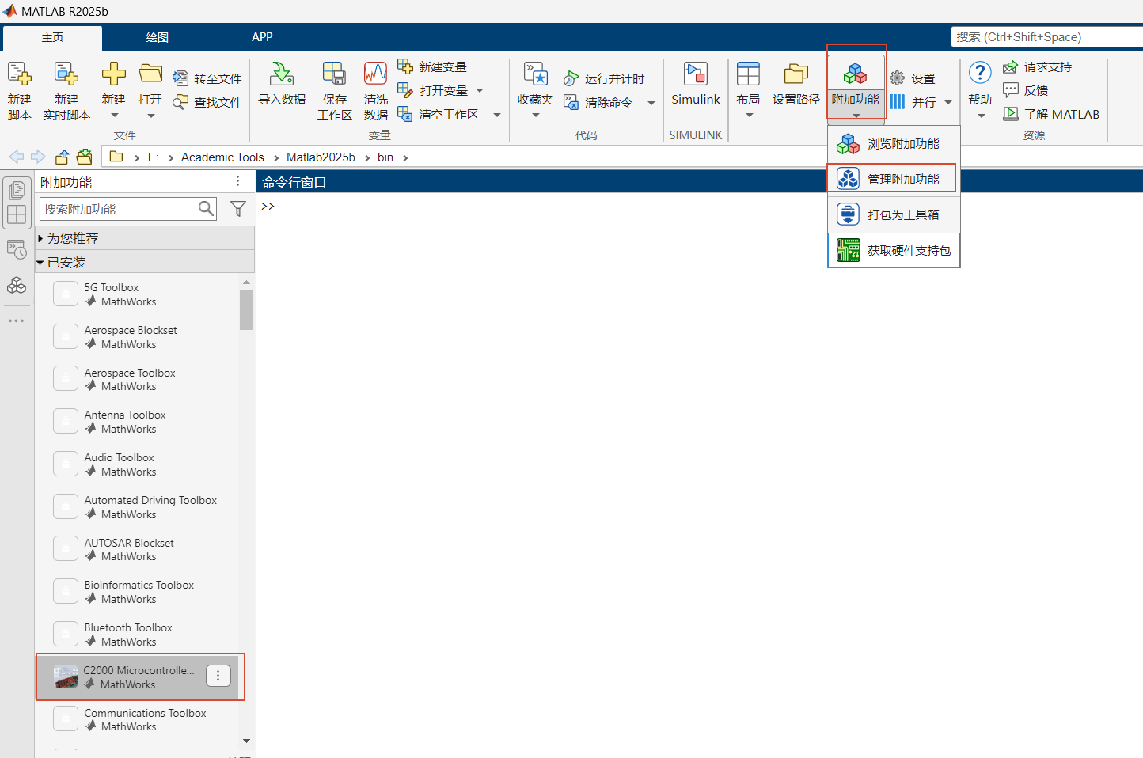
Task: Open the 清空工作区 dropdown arrow
Action: tap(497, 115)
